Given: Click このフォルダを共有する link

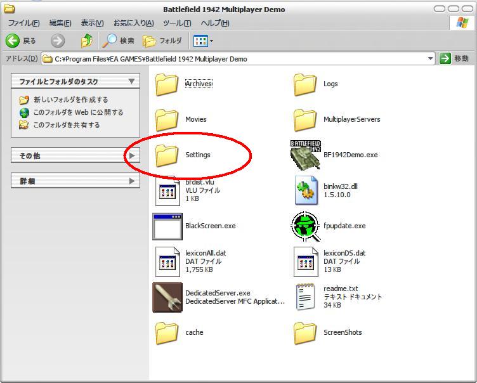Looking at the screenshot, I should 67,125.
